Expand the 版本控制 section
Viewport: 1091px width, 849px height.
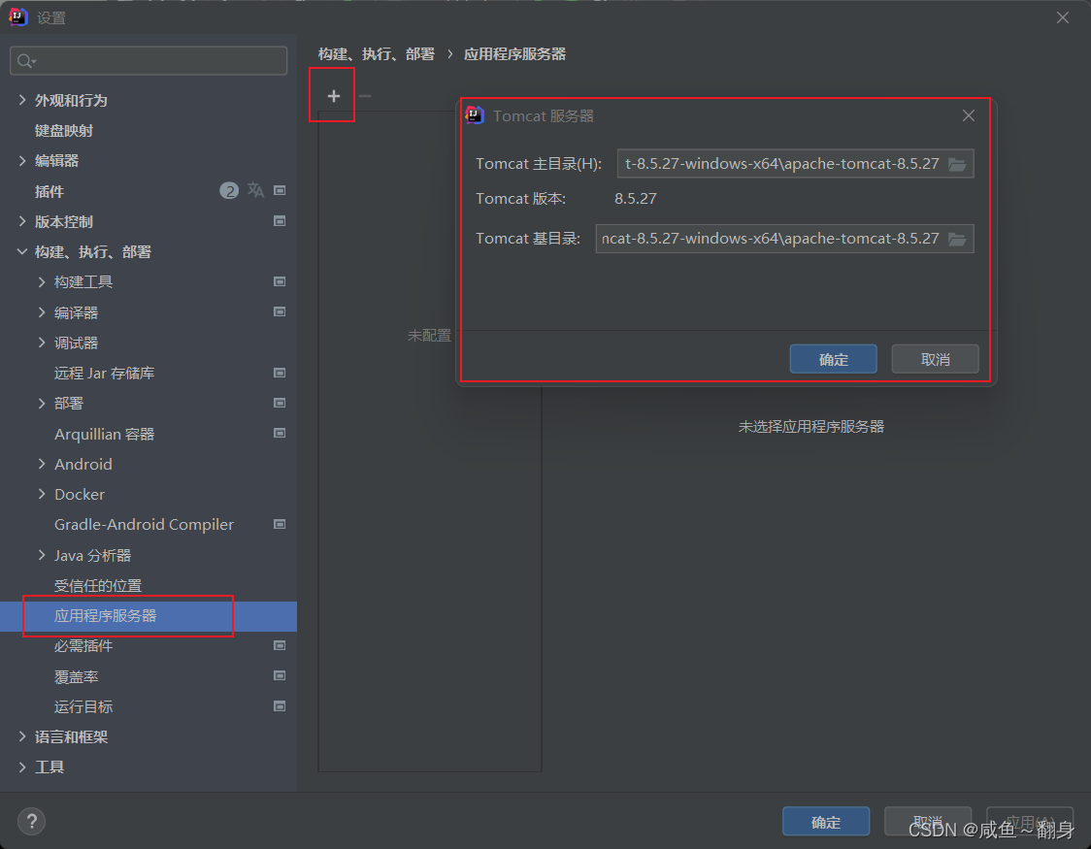[x=22, y=221]
